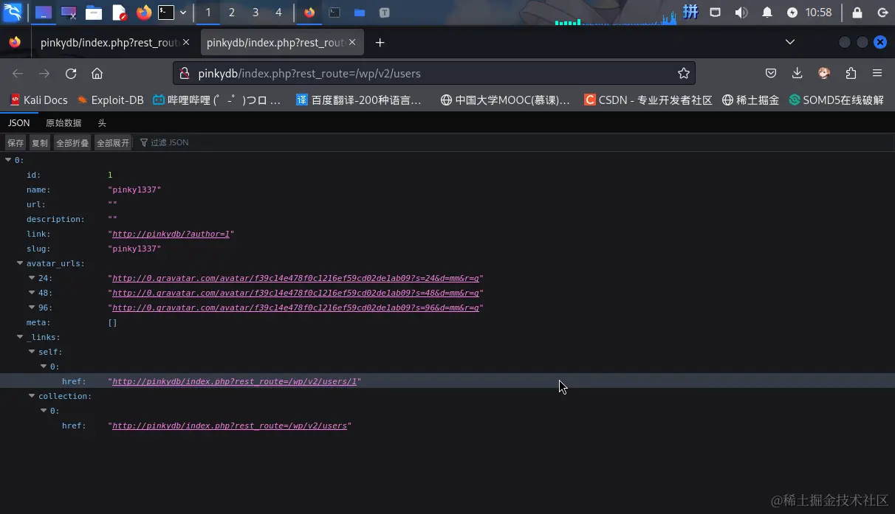Launch the file manager from the top panel
Image resolution: width=895 pixels, height=514 pixels.
[x=93, y=13]
